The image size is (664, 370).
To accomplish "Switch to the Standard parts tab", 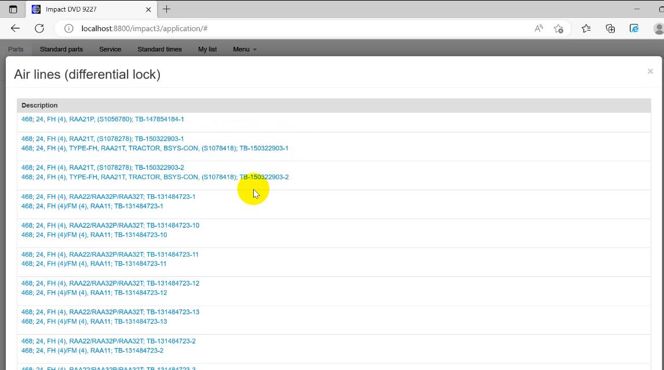I will click(x=61, y=49).
